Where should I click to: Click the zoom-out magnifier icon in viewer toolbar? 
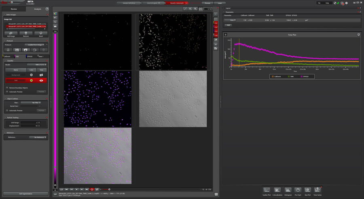190,9
